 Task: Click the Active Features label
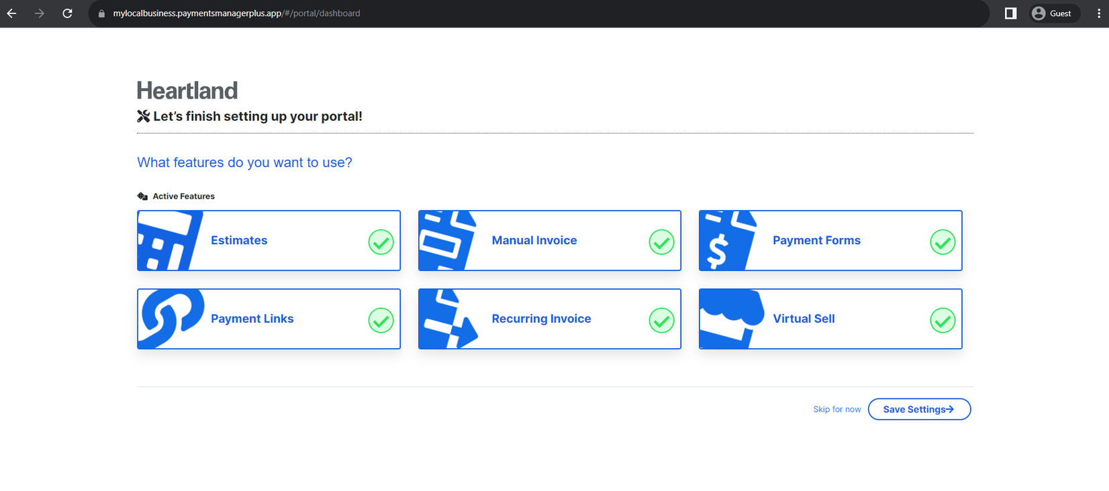(184, 197)
